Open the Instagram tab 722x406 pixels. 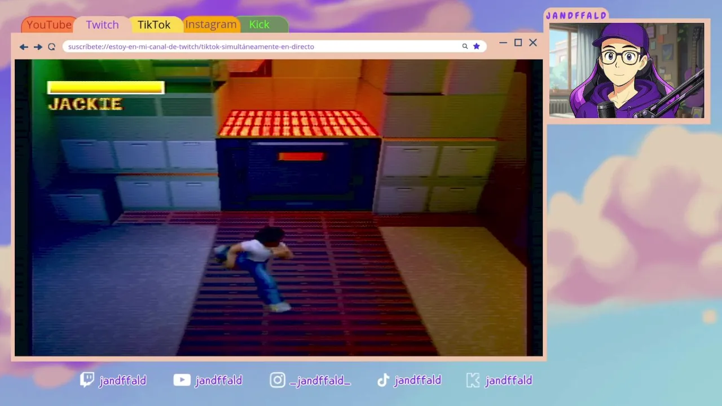point(210,25)
